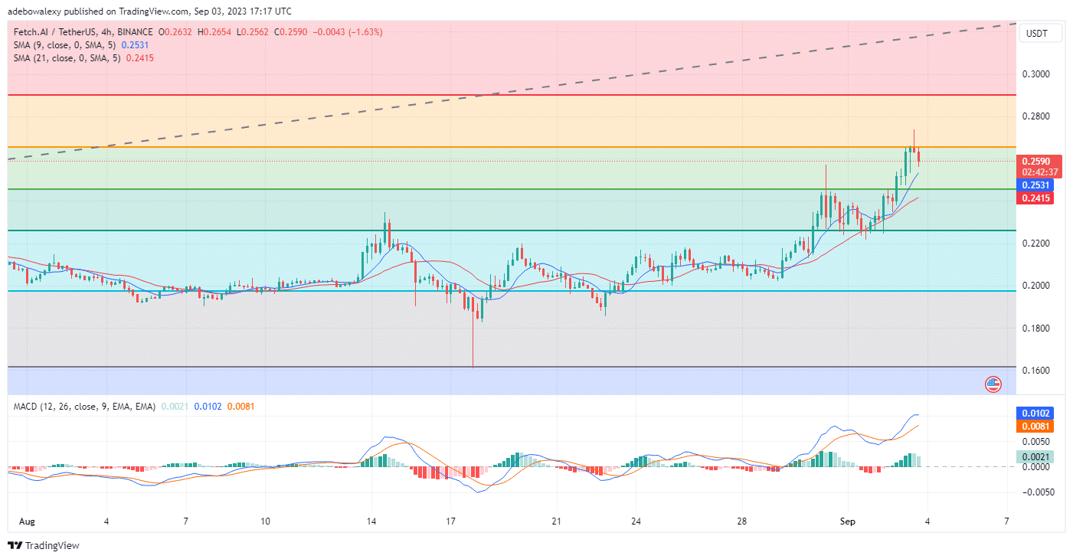Click the 21 date label on time axis
Viewport: 1073px width, 559px height.
pos(556,521)
